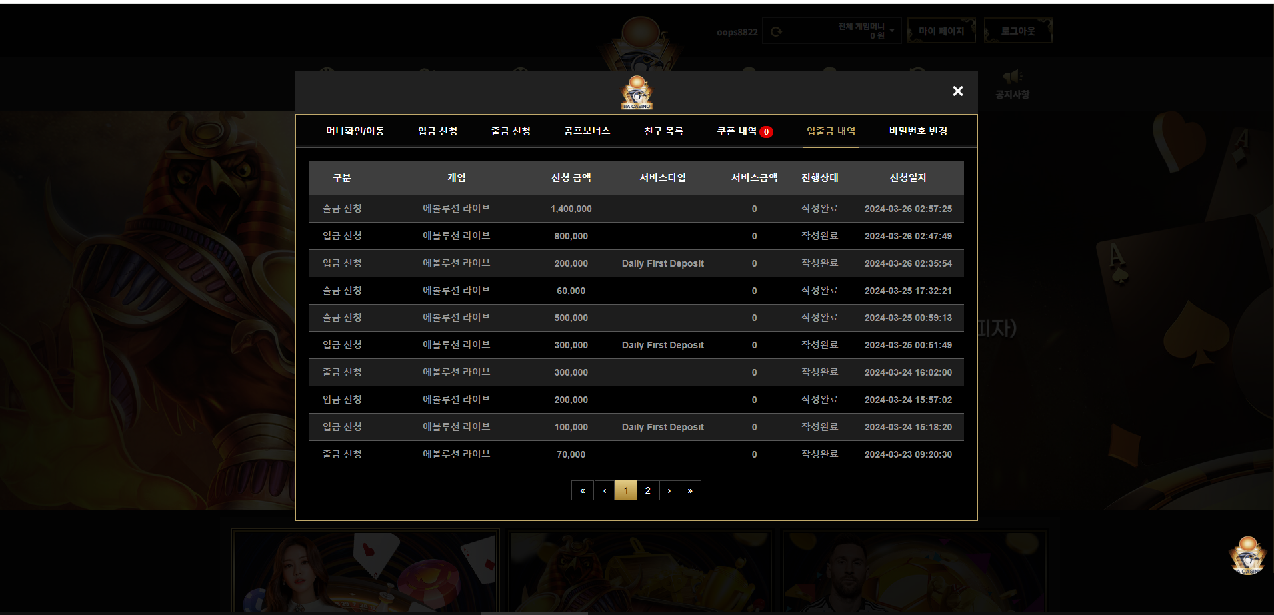Click the 마이 페이지 button

pos(941,31)
